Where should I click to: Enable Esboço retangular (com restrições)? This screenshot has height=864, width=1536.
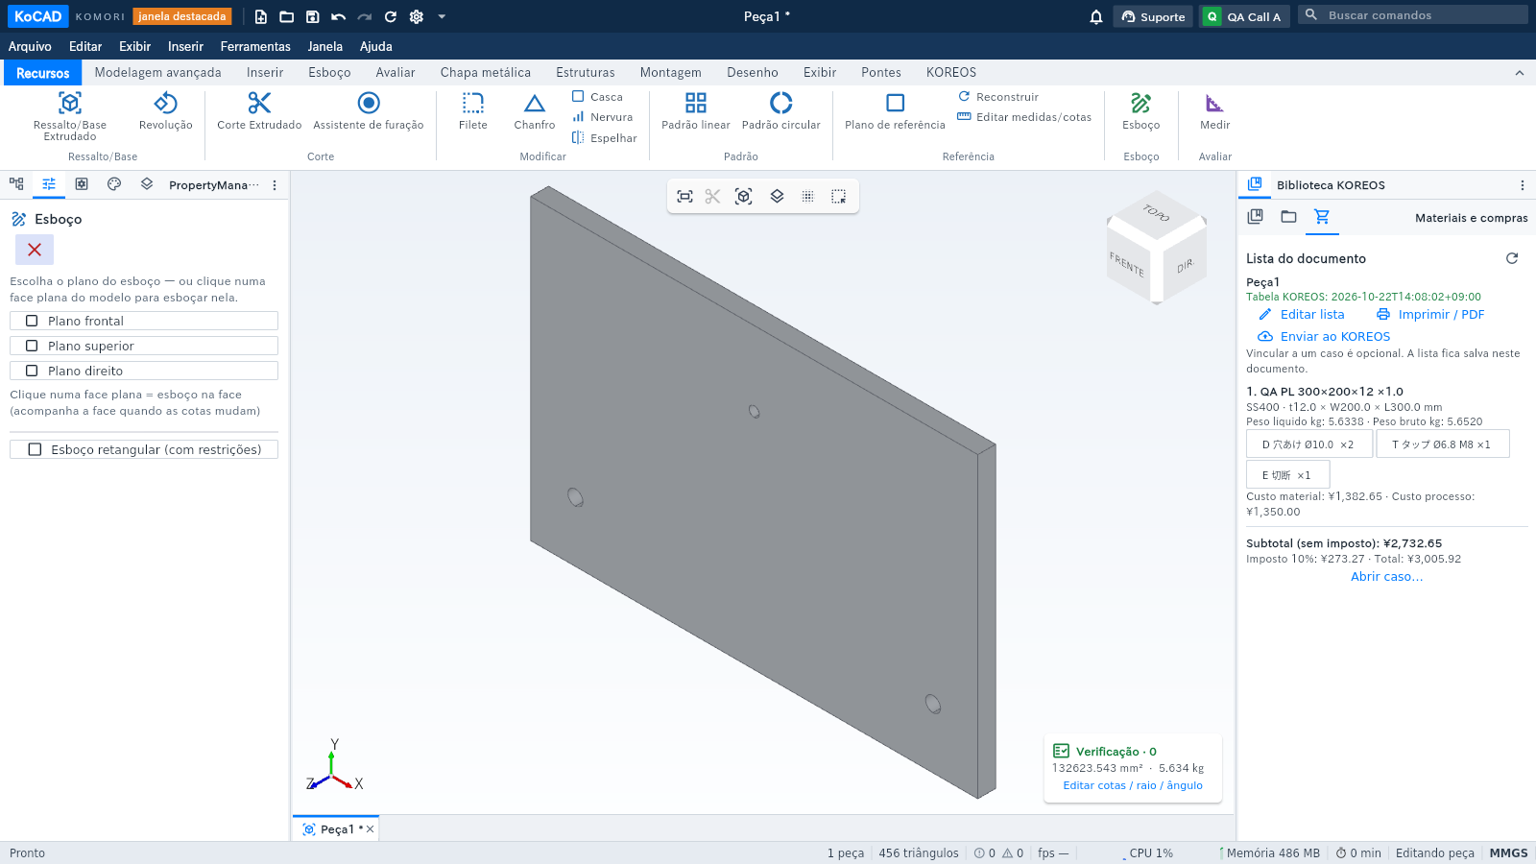click(x=144, y=449)
